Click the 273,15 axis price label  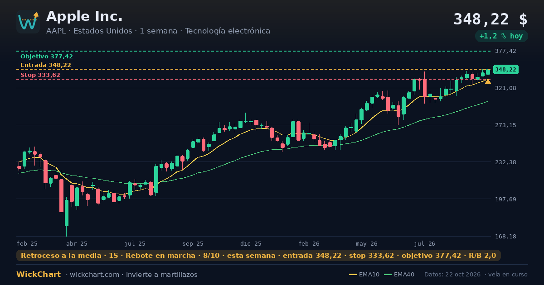[506, 125]
